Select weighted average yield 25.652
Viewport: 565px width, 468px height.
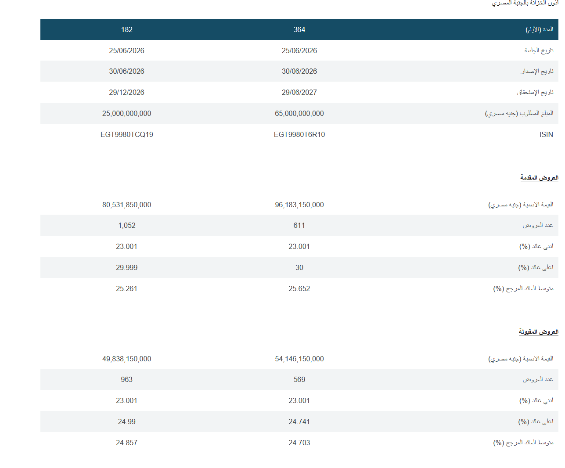299,288
